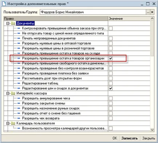Click the Право column header
Image resolution: width=158 pixels, height=143 pixels.
56,19
